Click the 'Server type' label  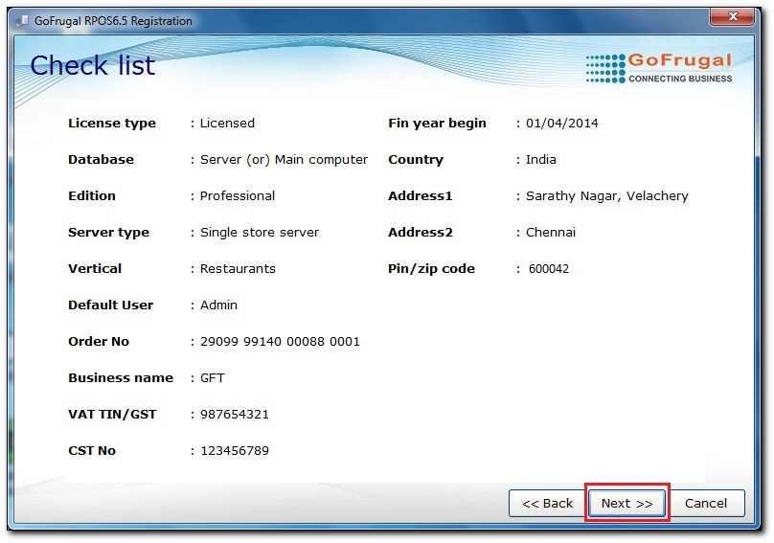point(108,233)
